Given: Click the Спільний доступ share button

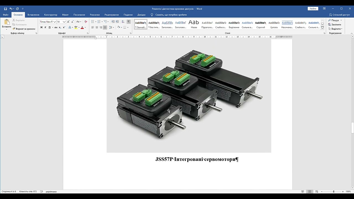Looking at the screenshot, I should point(339,15).
